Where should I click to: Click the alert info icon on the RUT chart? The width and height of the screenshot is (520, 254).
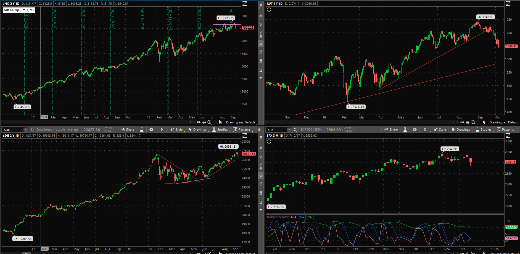click(269, 10)
